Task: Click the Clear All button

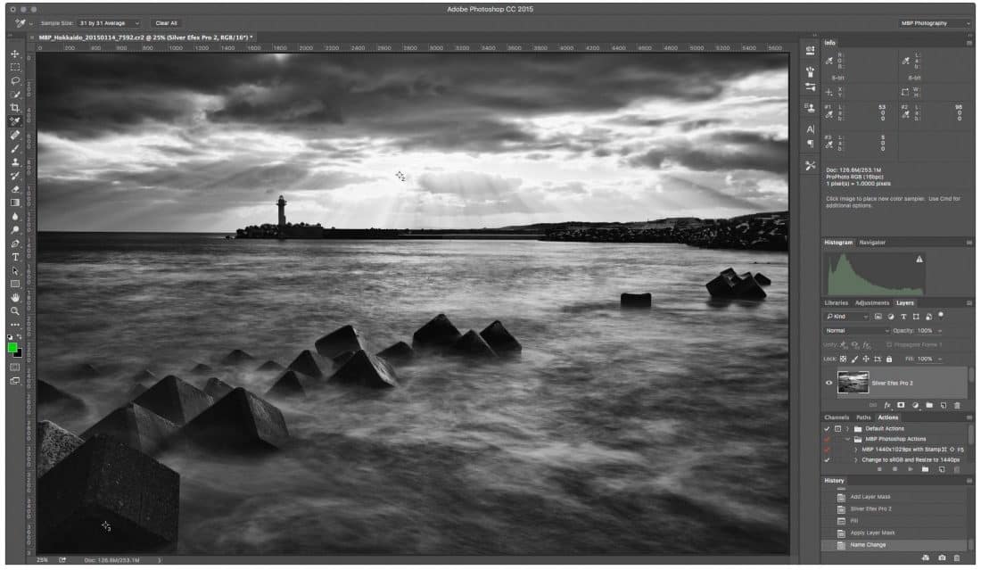Action: pyautogui.click(x=166, y=22)
